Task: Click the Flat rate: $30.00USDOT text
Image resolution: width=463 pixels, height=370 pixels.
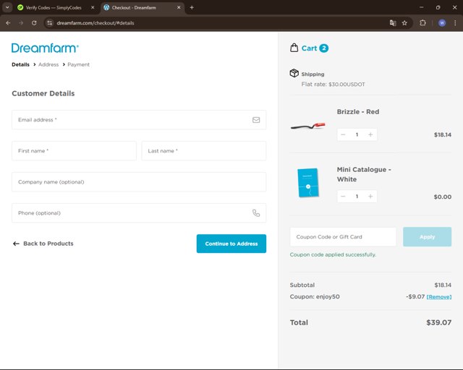Action: click(x=333, y=85)
